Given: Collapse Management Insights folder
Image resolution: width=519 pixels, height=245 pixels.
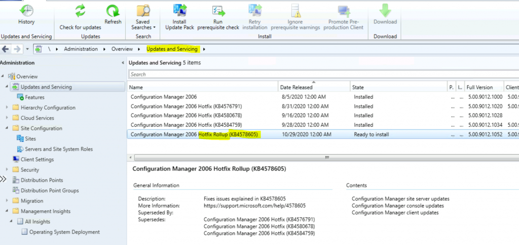Looking at the screenshot, I should (x=7, y=211).
